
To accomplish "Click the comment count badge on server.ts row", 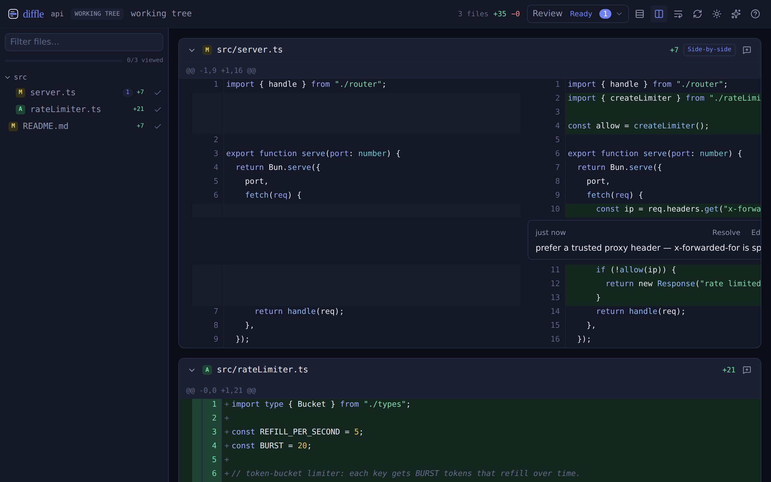I will (127, 92).
